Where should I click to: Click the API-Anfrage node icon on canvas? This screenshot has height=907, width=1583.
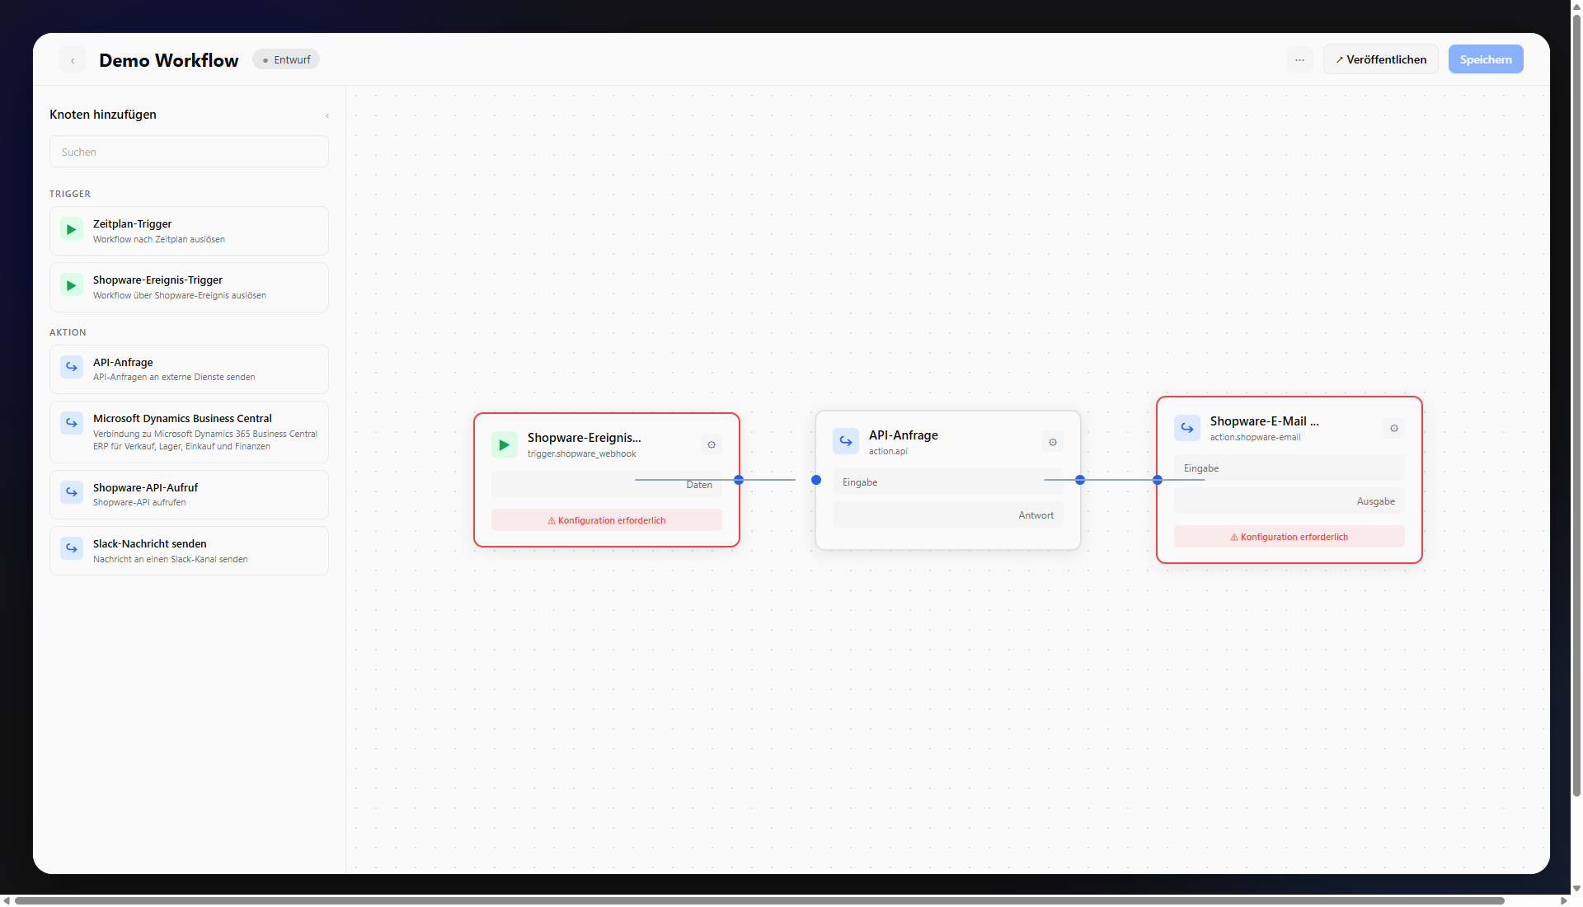point(845,440)
